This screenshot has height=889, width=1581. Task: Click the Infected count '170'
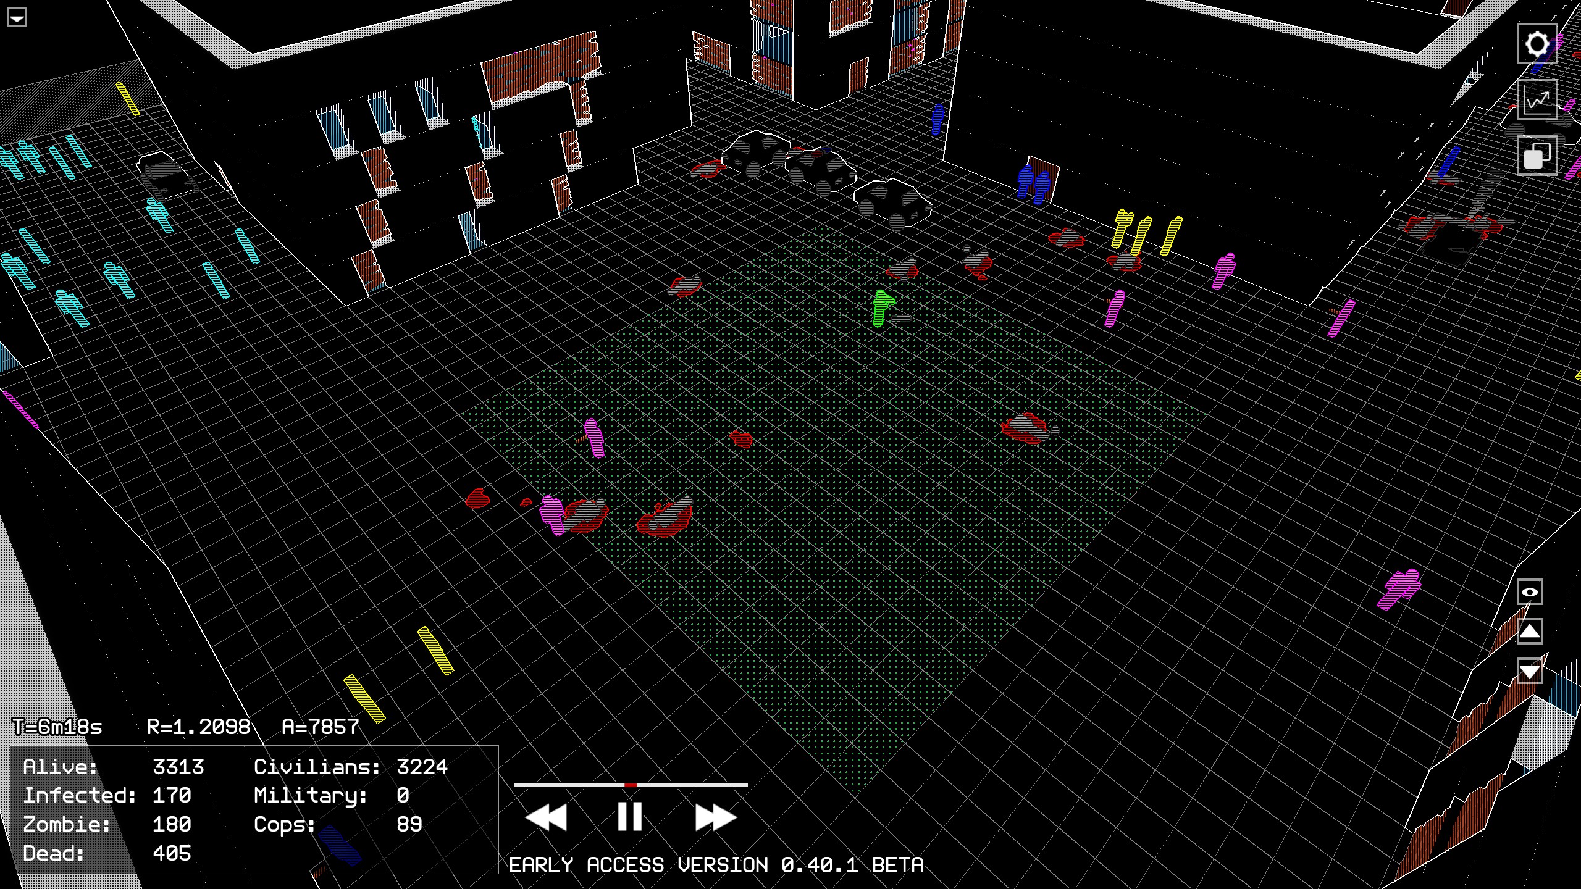pos(172,796)
